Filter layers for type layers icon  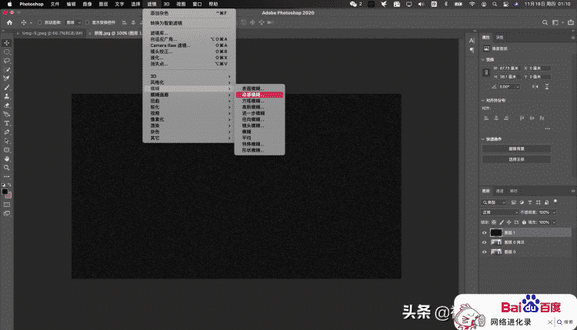tap(530, 202)
